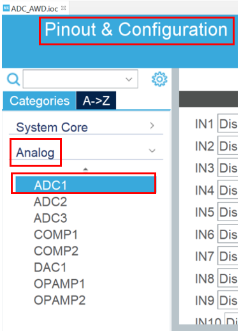Viewport: 241px width, 334px height.
Task: Select DAC1 peripheral
Action: [x=50, y=267]
